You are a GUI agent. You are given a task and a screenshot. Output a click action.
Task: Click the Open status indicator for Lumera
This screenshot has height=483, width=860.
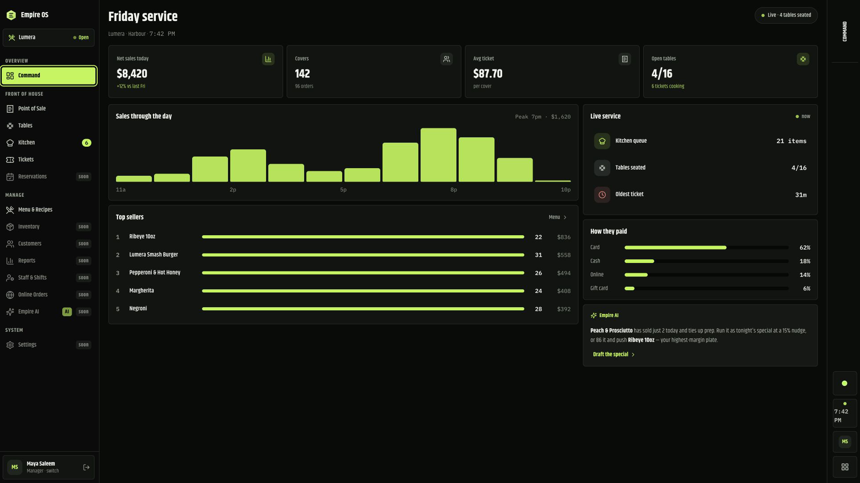(x=81, y=38)
